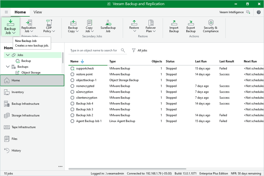Collapse the Backups tree node
Viewport: 264px width, 176px height.
click(x=8, y=67)
